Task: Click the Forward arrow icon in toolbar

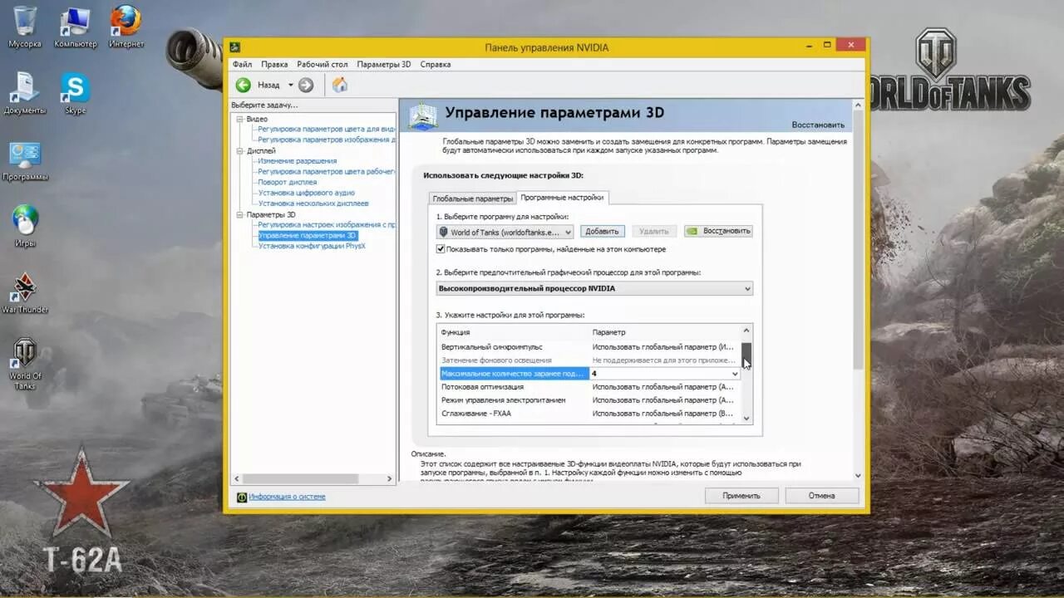Action: click(x=306, y=85)
